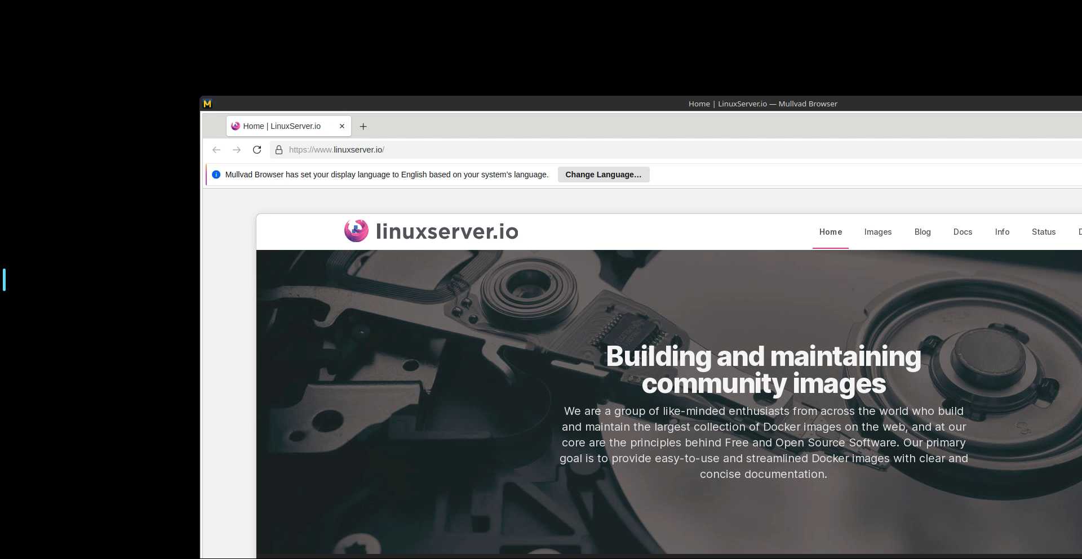
Task: Click the paragraph starting 'We are a group'
Action: coord(764,442)
